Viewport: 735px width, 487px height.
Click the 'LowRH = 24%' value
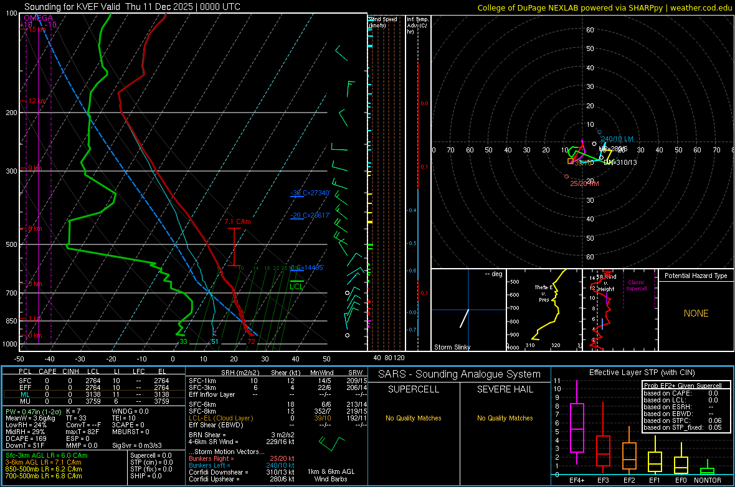tap(26, 425)
